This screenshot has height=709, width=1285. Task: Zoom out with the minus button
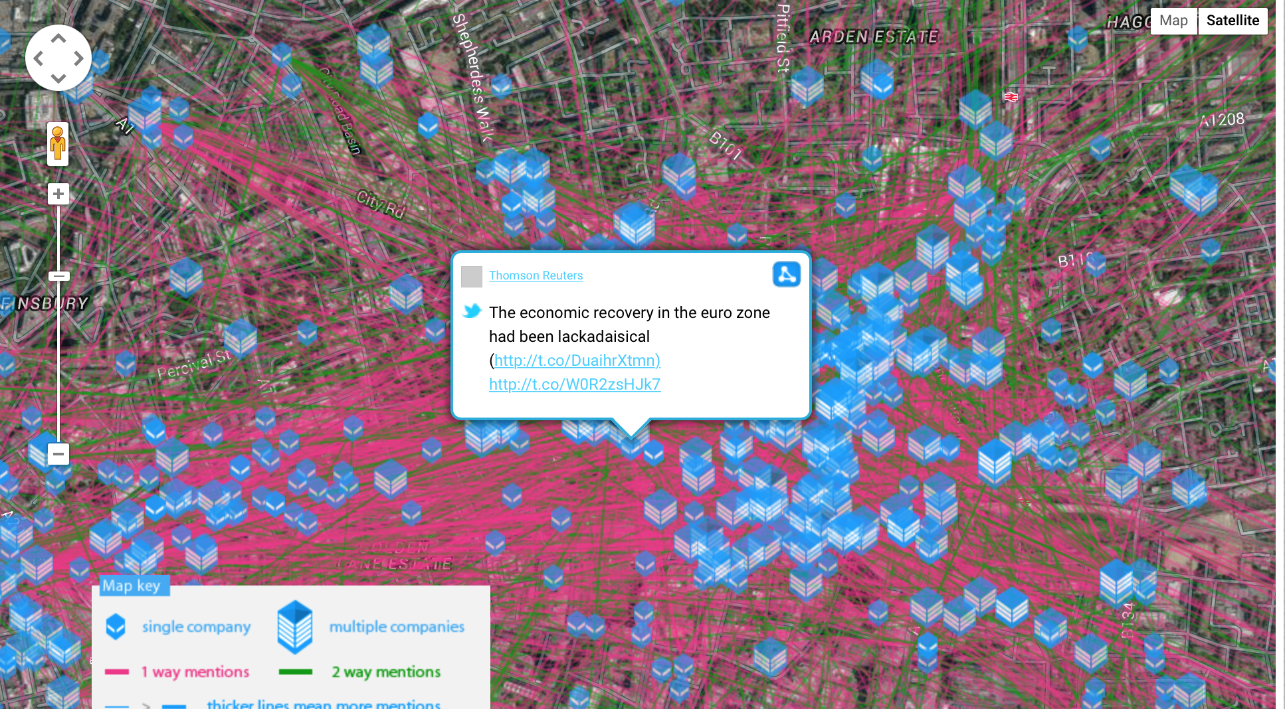tap(58, 454)
